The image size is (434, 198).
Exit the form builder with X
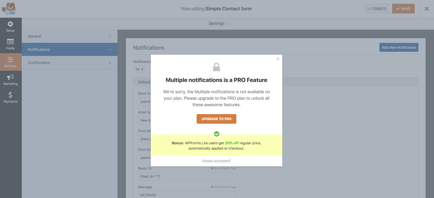click(x=427, y=9)
